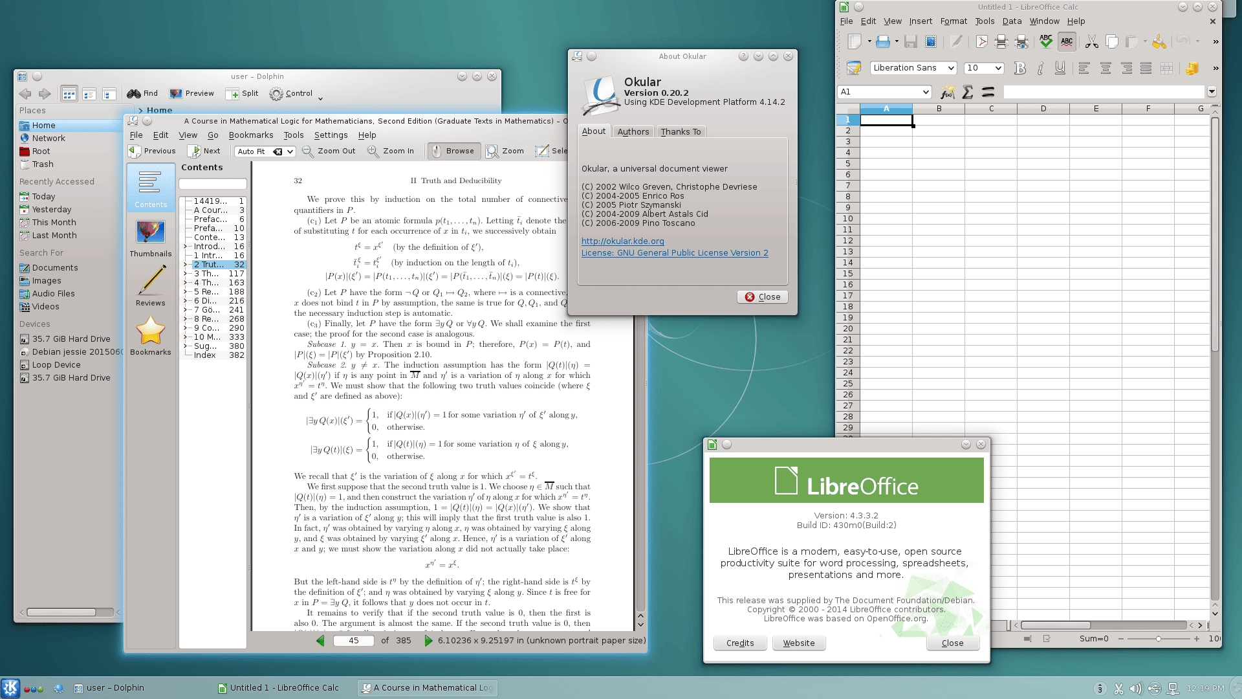Open the okular.kde.org link
1242x699 pixels.
[x=622, y=241]
